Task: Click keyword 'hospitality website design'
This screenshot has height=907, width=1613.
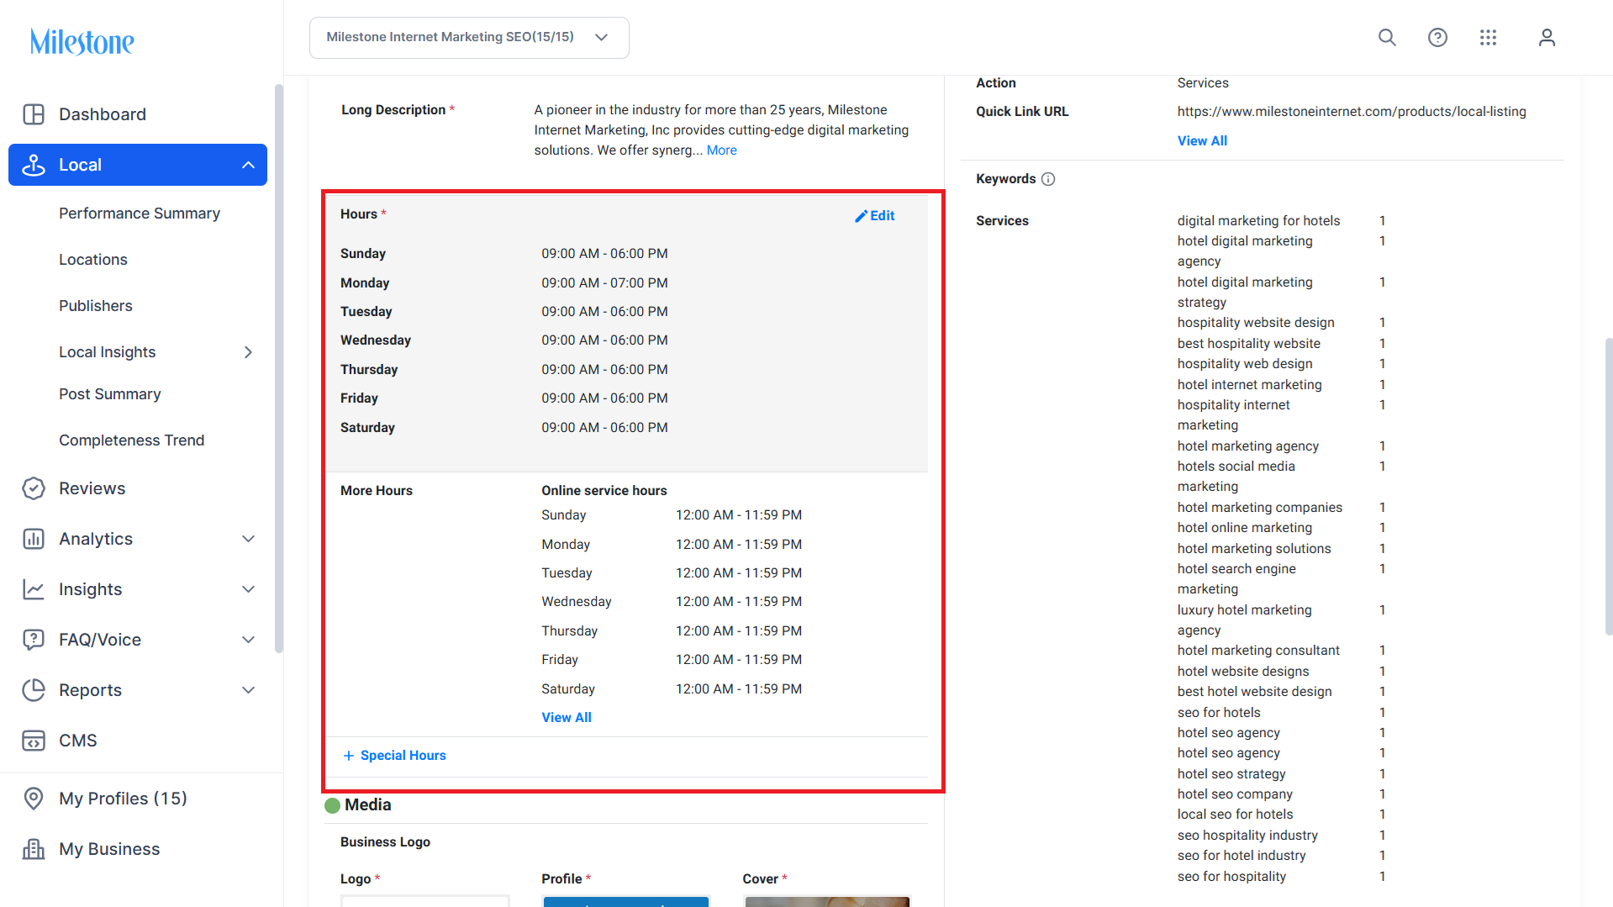Action: click(1256, 323)
